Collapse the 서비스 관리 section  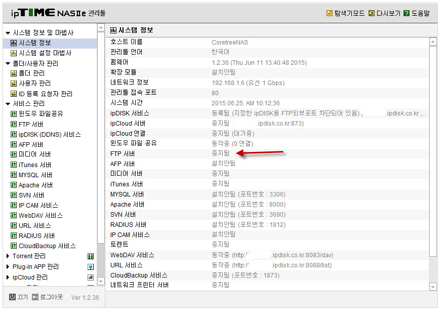[x=8, y=104]
